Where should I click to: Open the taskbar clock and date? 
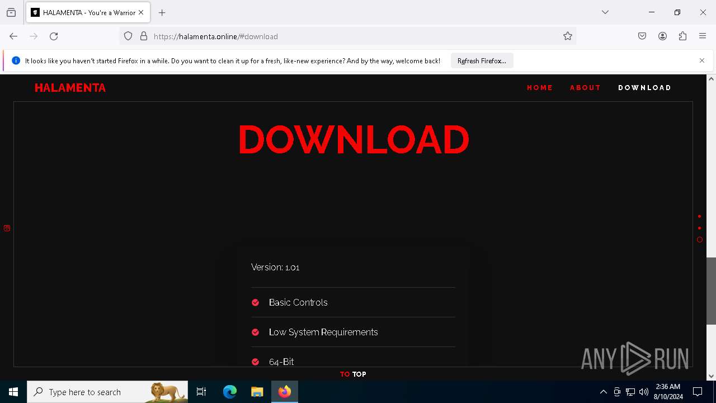pos(668,392)
